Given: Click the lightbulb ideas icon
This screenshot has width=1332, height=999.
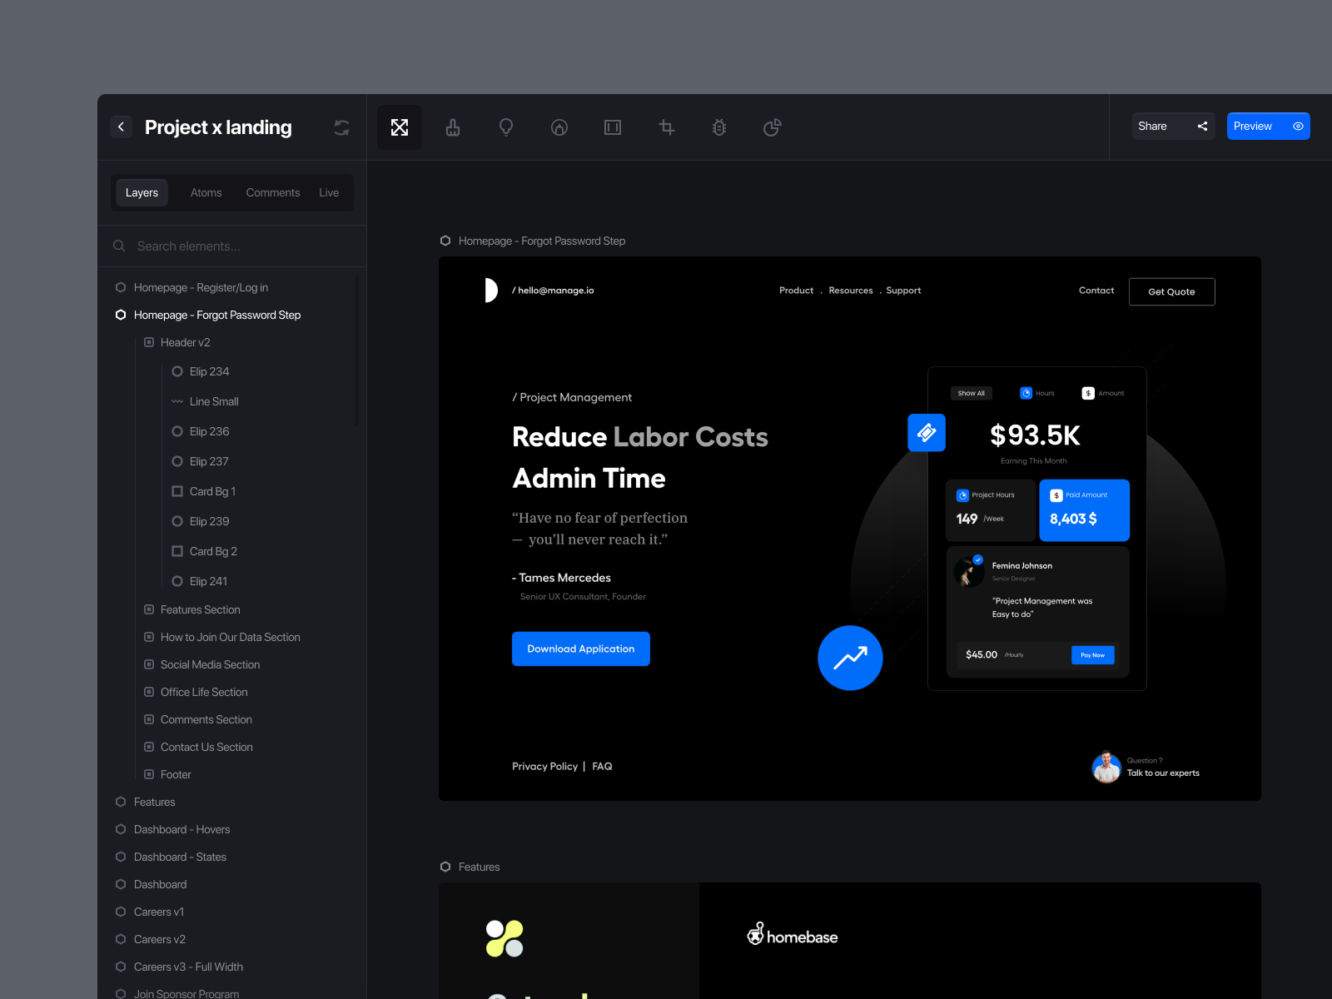Looking at the screenshot, I should click(x=506, y=127).
